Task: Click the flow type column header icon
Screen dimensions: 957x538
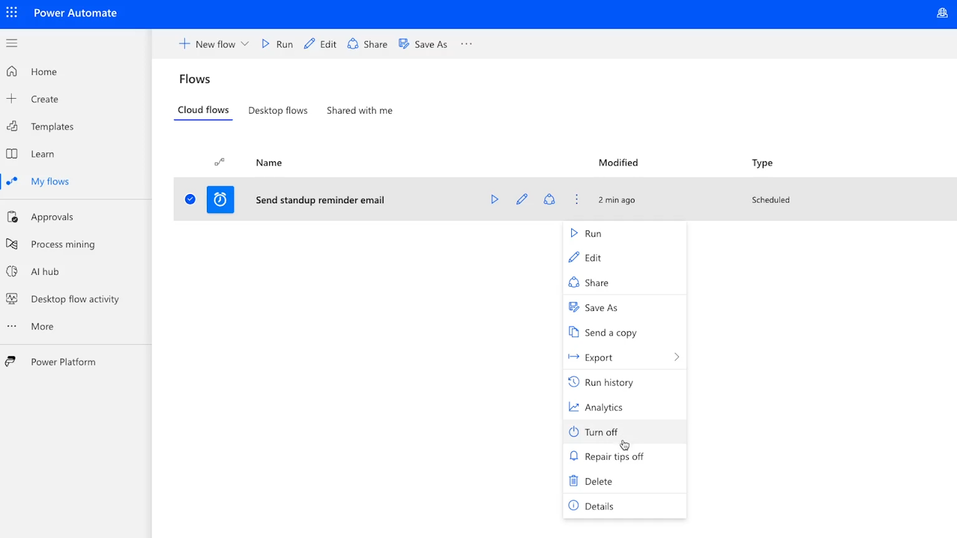Action: [220, 162]
